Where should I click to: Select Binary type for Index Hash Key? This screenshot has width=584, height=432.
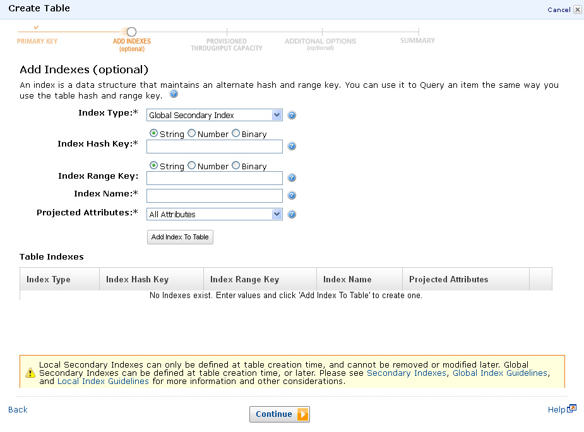point(235,133)
